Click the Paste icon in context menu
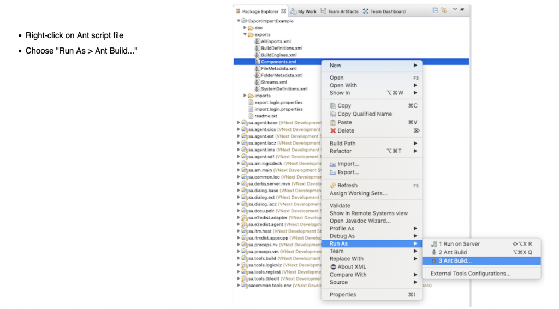559x309 pixels. coord(332,122)
